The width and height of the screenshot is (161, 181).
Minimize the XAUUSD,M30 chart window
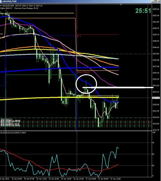pyautogui.click(x=153, y=1)
